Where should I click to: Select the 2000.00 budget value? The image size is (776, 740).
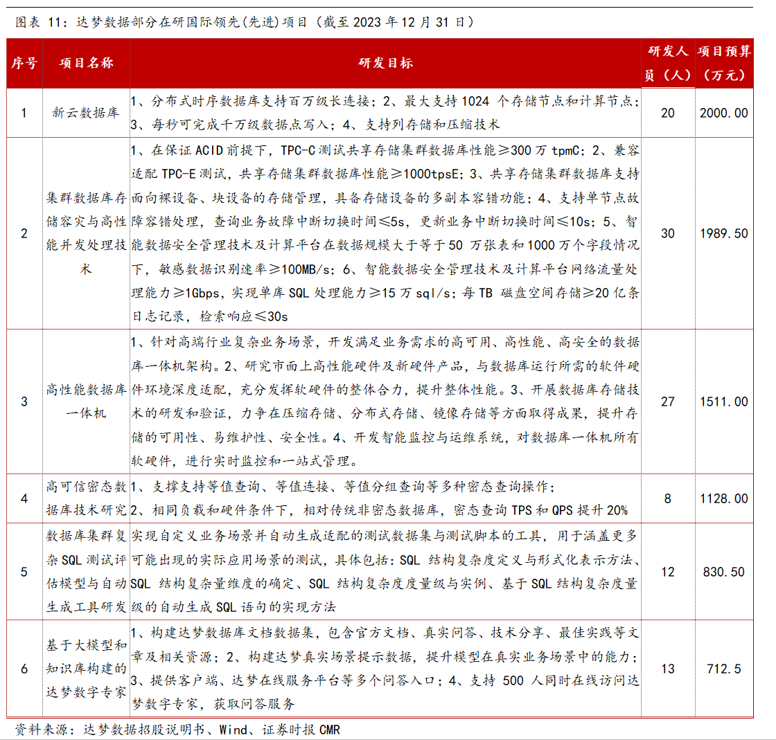(724, 113)
